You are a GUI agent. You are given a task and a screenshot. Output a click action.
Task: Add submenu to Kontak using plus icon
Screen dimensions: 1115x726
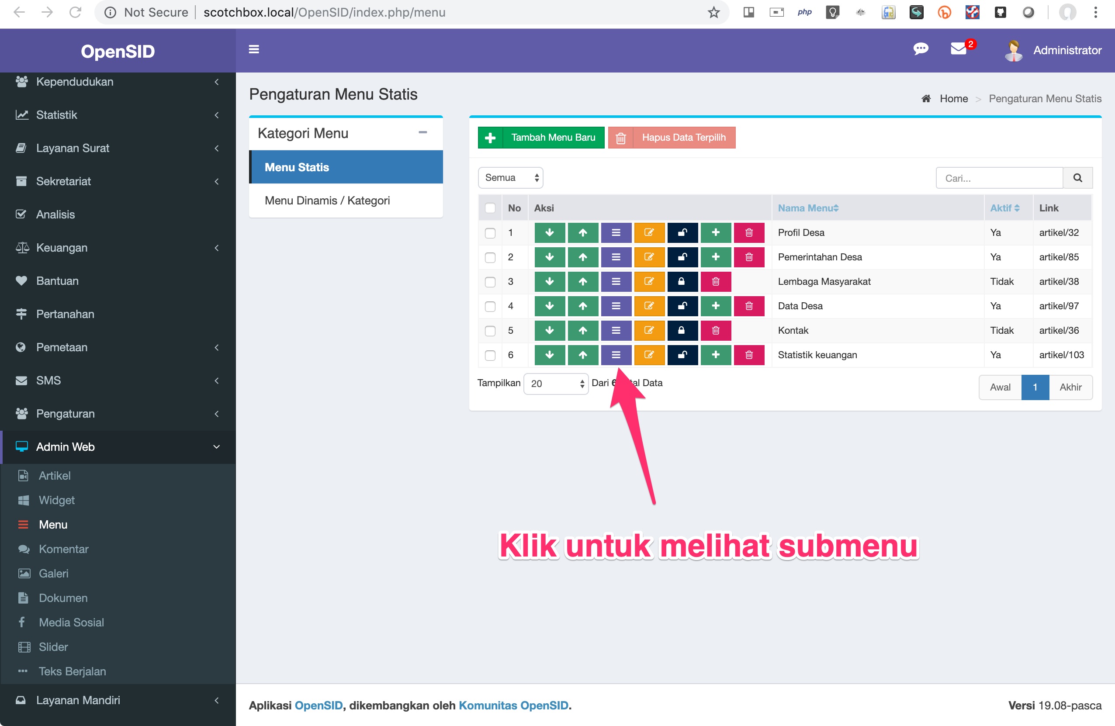click(715, 330)
